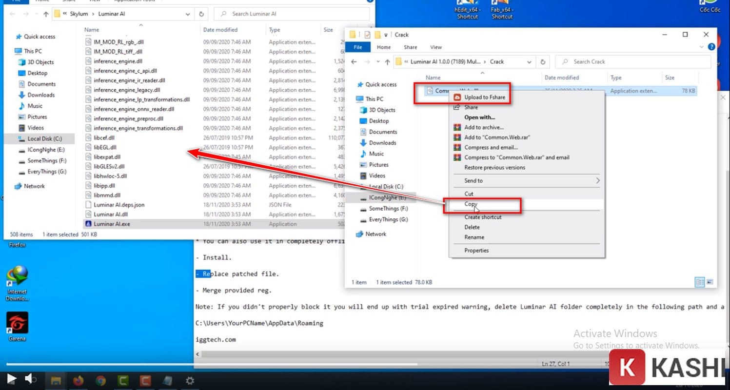The height and width of the screenshot is (390, 730).
Task: Open File tab in Crack window
Action: point(358,47)
